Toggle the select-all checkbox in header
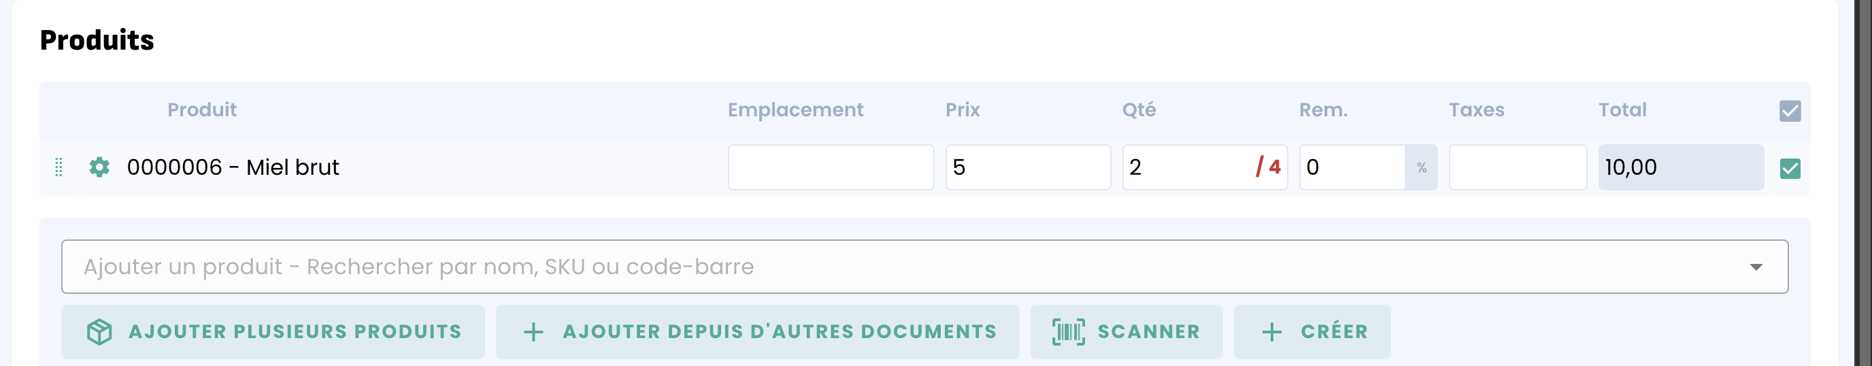 pos(1790,110)
